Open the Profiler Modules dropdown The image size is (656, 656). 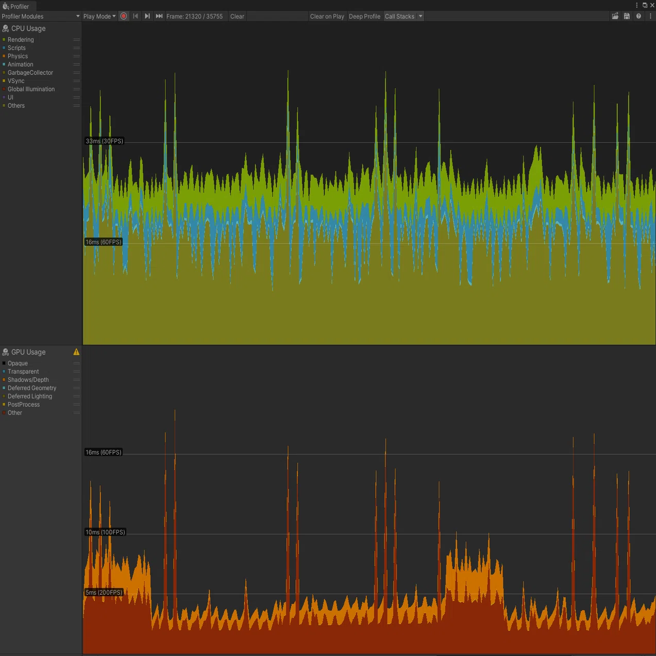(41, 16)
